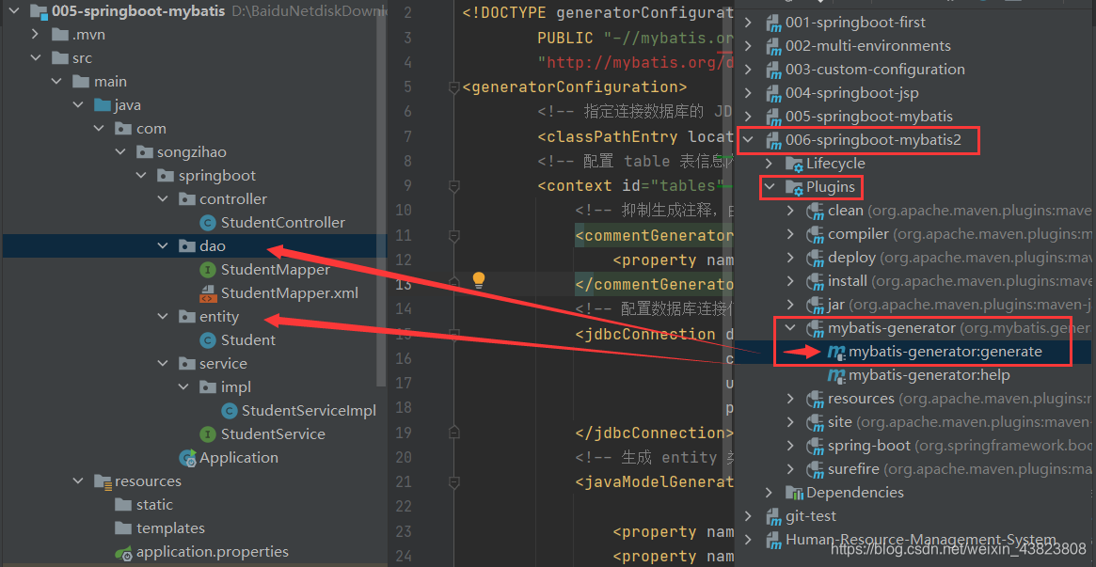
Task: Open StudentController class icon
Action: tap(208, 223)
